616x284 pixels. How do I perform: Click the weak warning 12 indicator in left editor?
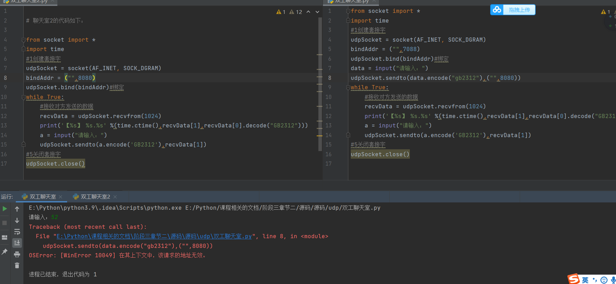point(296,12)
